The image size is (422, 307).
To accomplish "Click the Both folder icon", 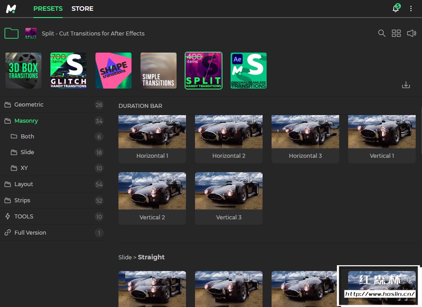I will pyautogui.click(x=14, y=136).
